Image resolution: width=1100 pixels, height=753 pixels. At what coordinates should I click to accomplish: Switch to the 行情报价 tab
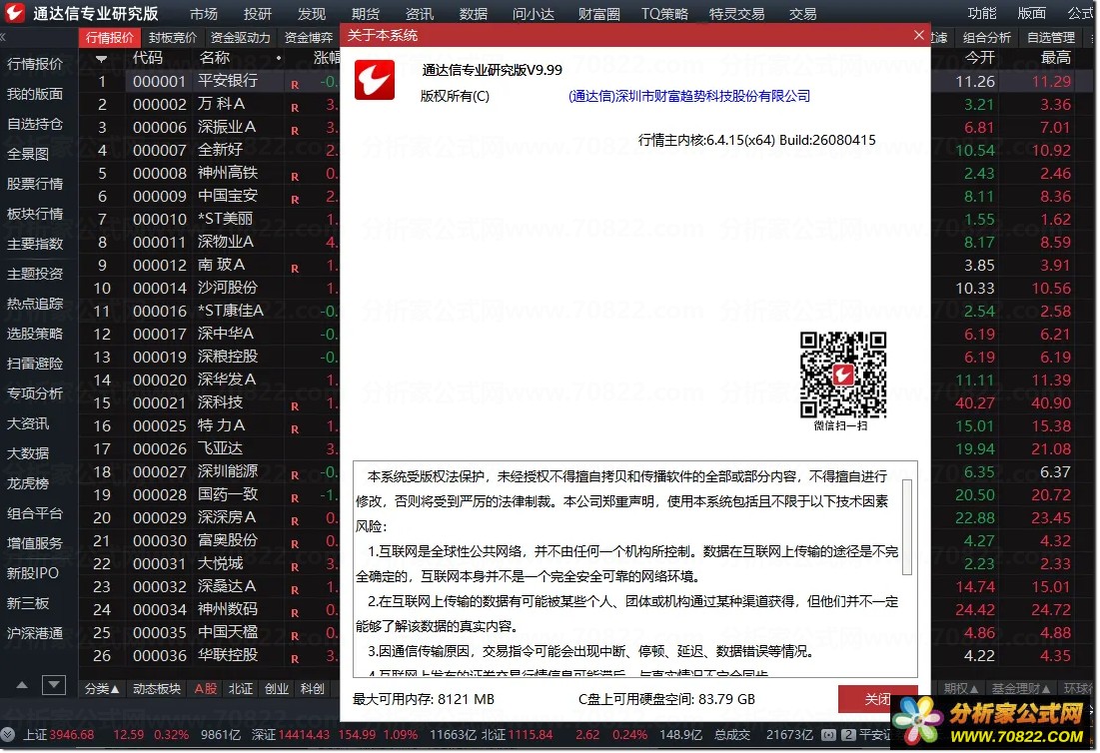pos(110,37)
